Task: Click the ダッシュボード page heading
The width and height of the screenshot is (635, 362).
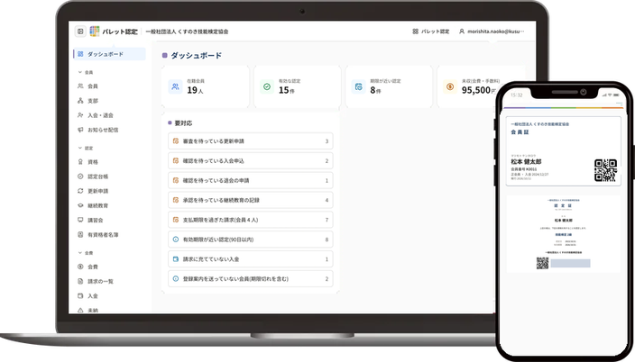Action: [196, 56]
